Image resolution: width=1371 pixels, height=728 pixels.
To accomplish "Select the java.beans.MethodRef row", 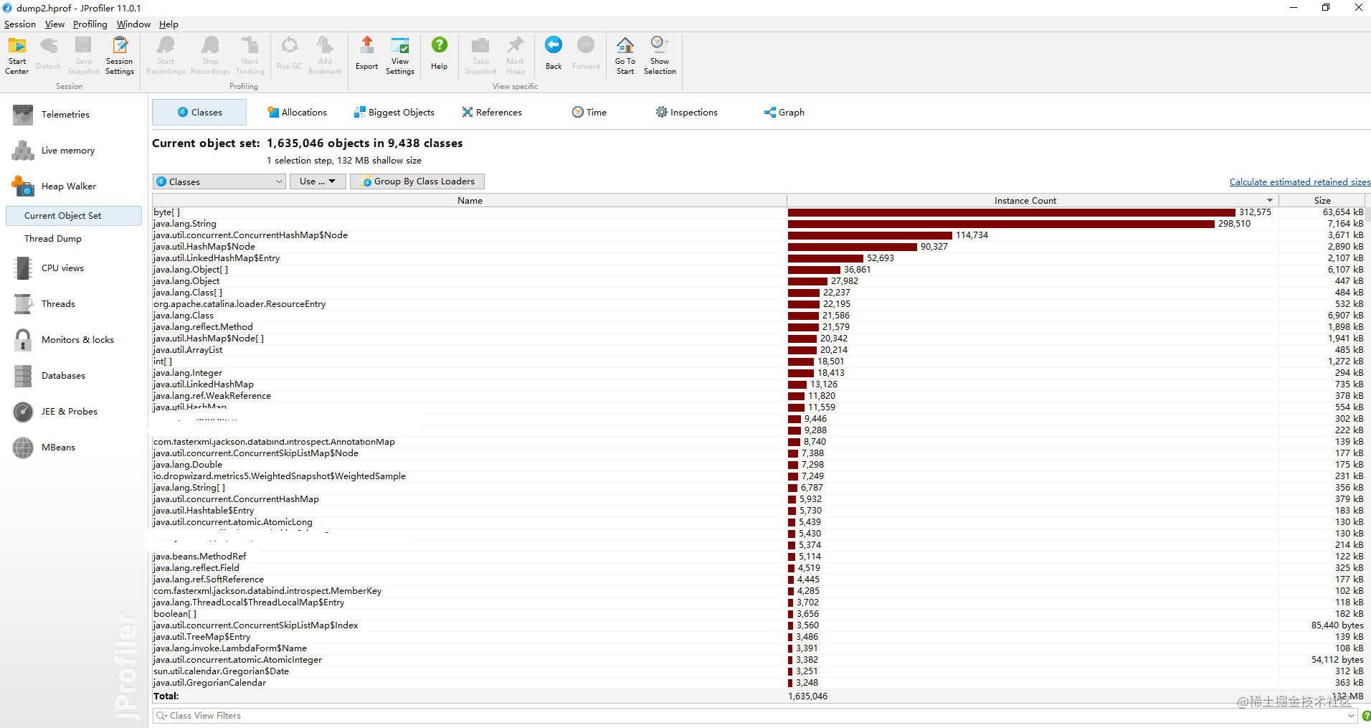I will (x=759, y=557).
